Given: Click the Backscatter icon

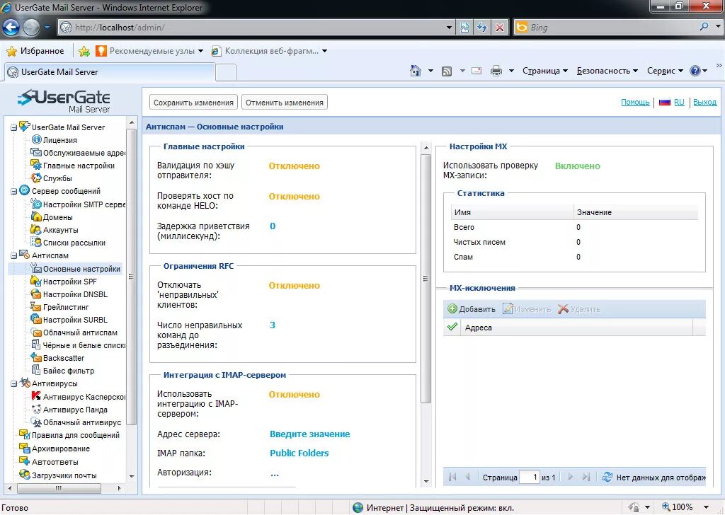Looking at the screenshot, I should tap(36, 357).
